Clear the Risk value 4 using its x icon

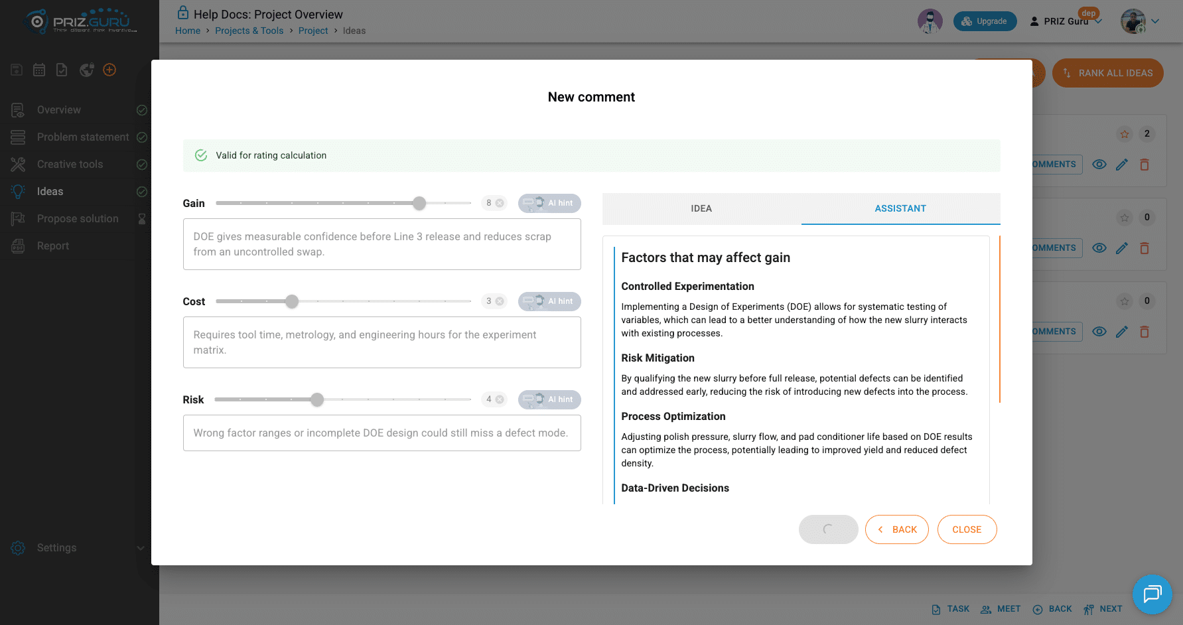tap(500, 399)
